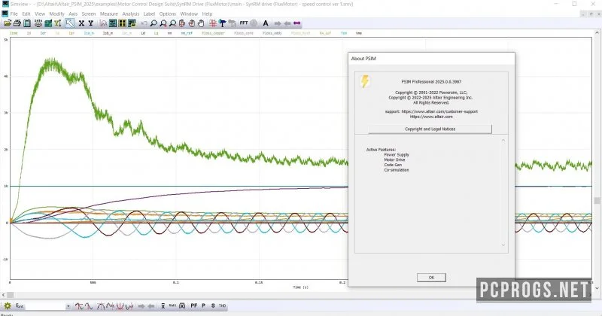Click the PSIM lightning bolt logo

pyautogui.click(x=365, y=81)
